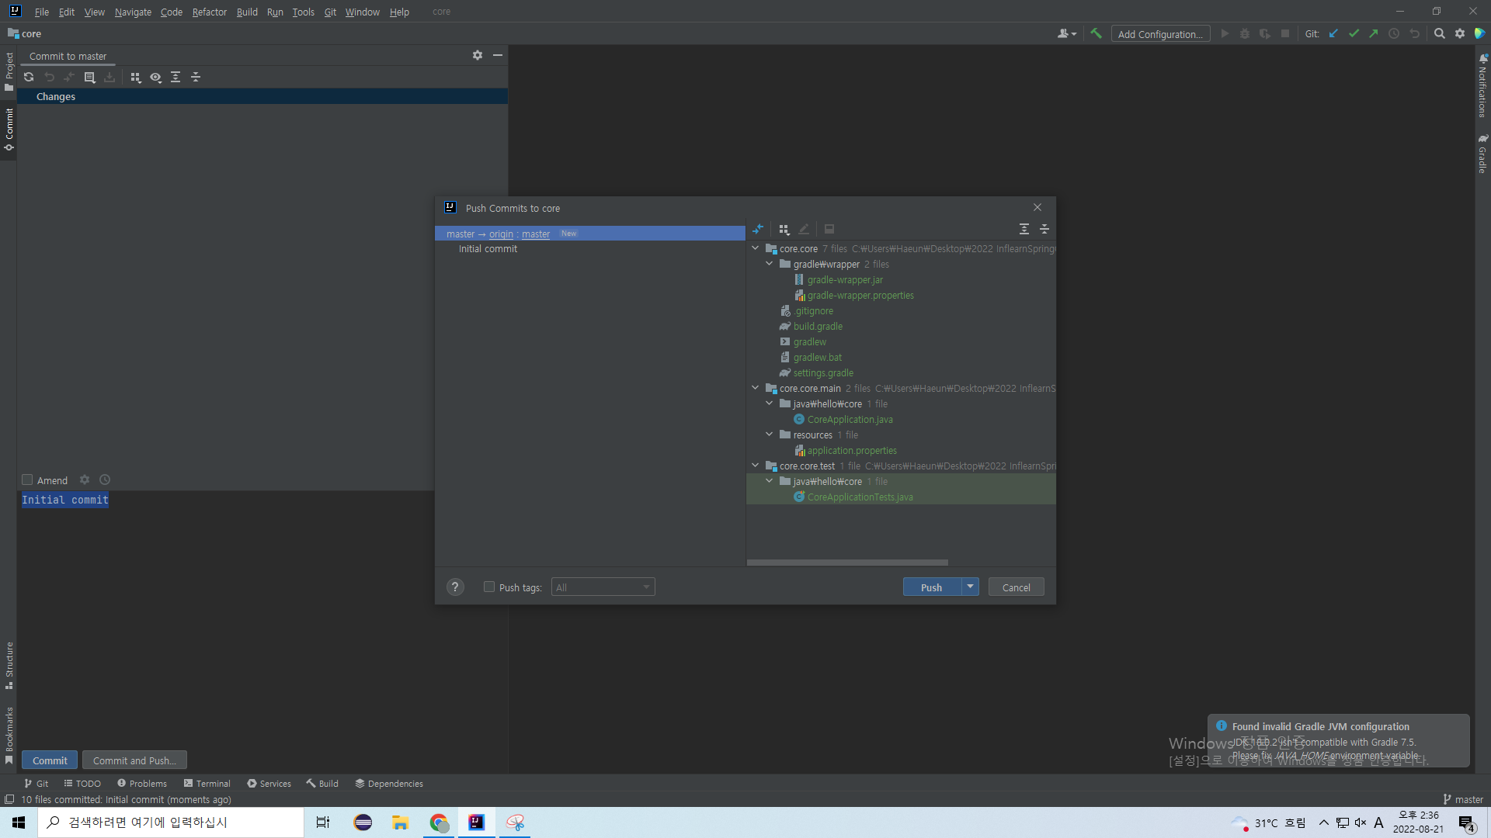Collapse the core.core.main tree node
Viewport: 1491px width, 838px height.
(756, 388)
